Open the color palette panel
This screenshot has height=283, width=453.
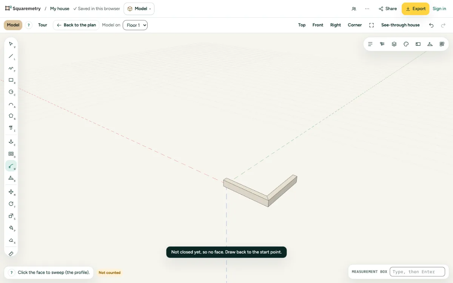click(x=406, y=44)
